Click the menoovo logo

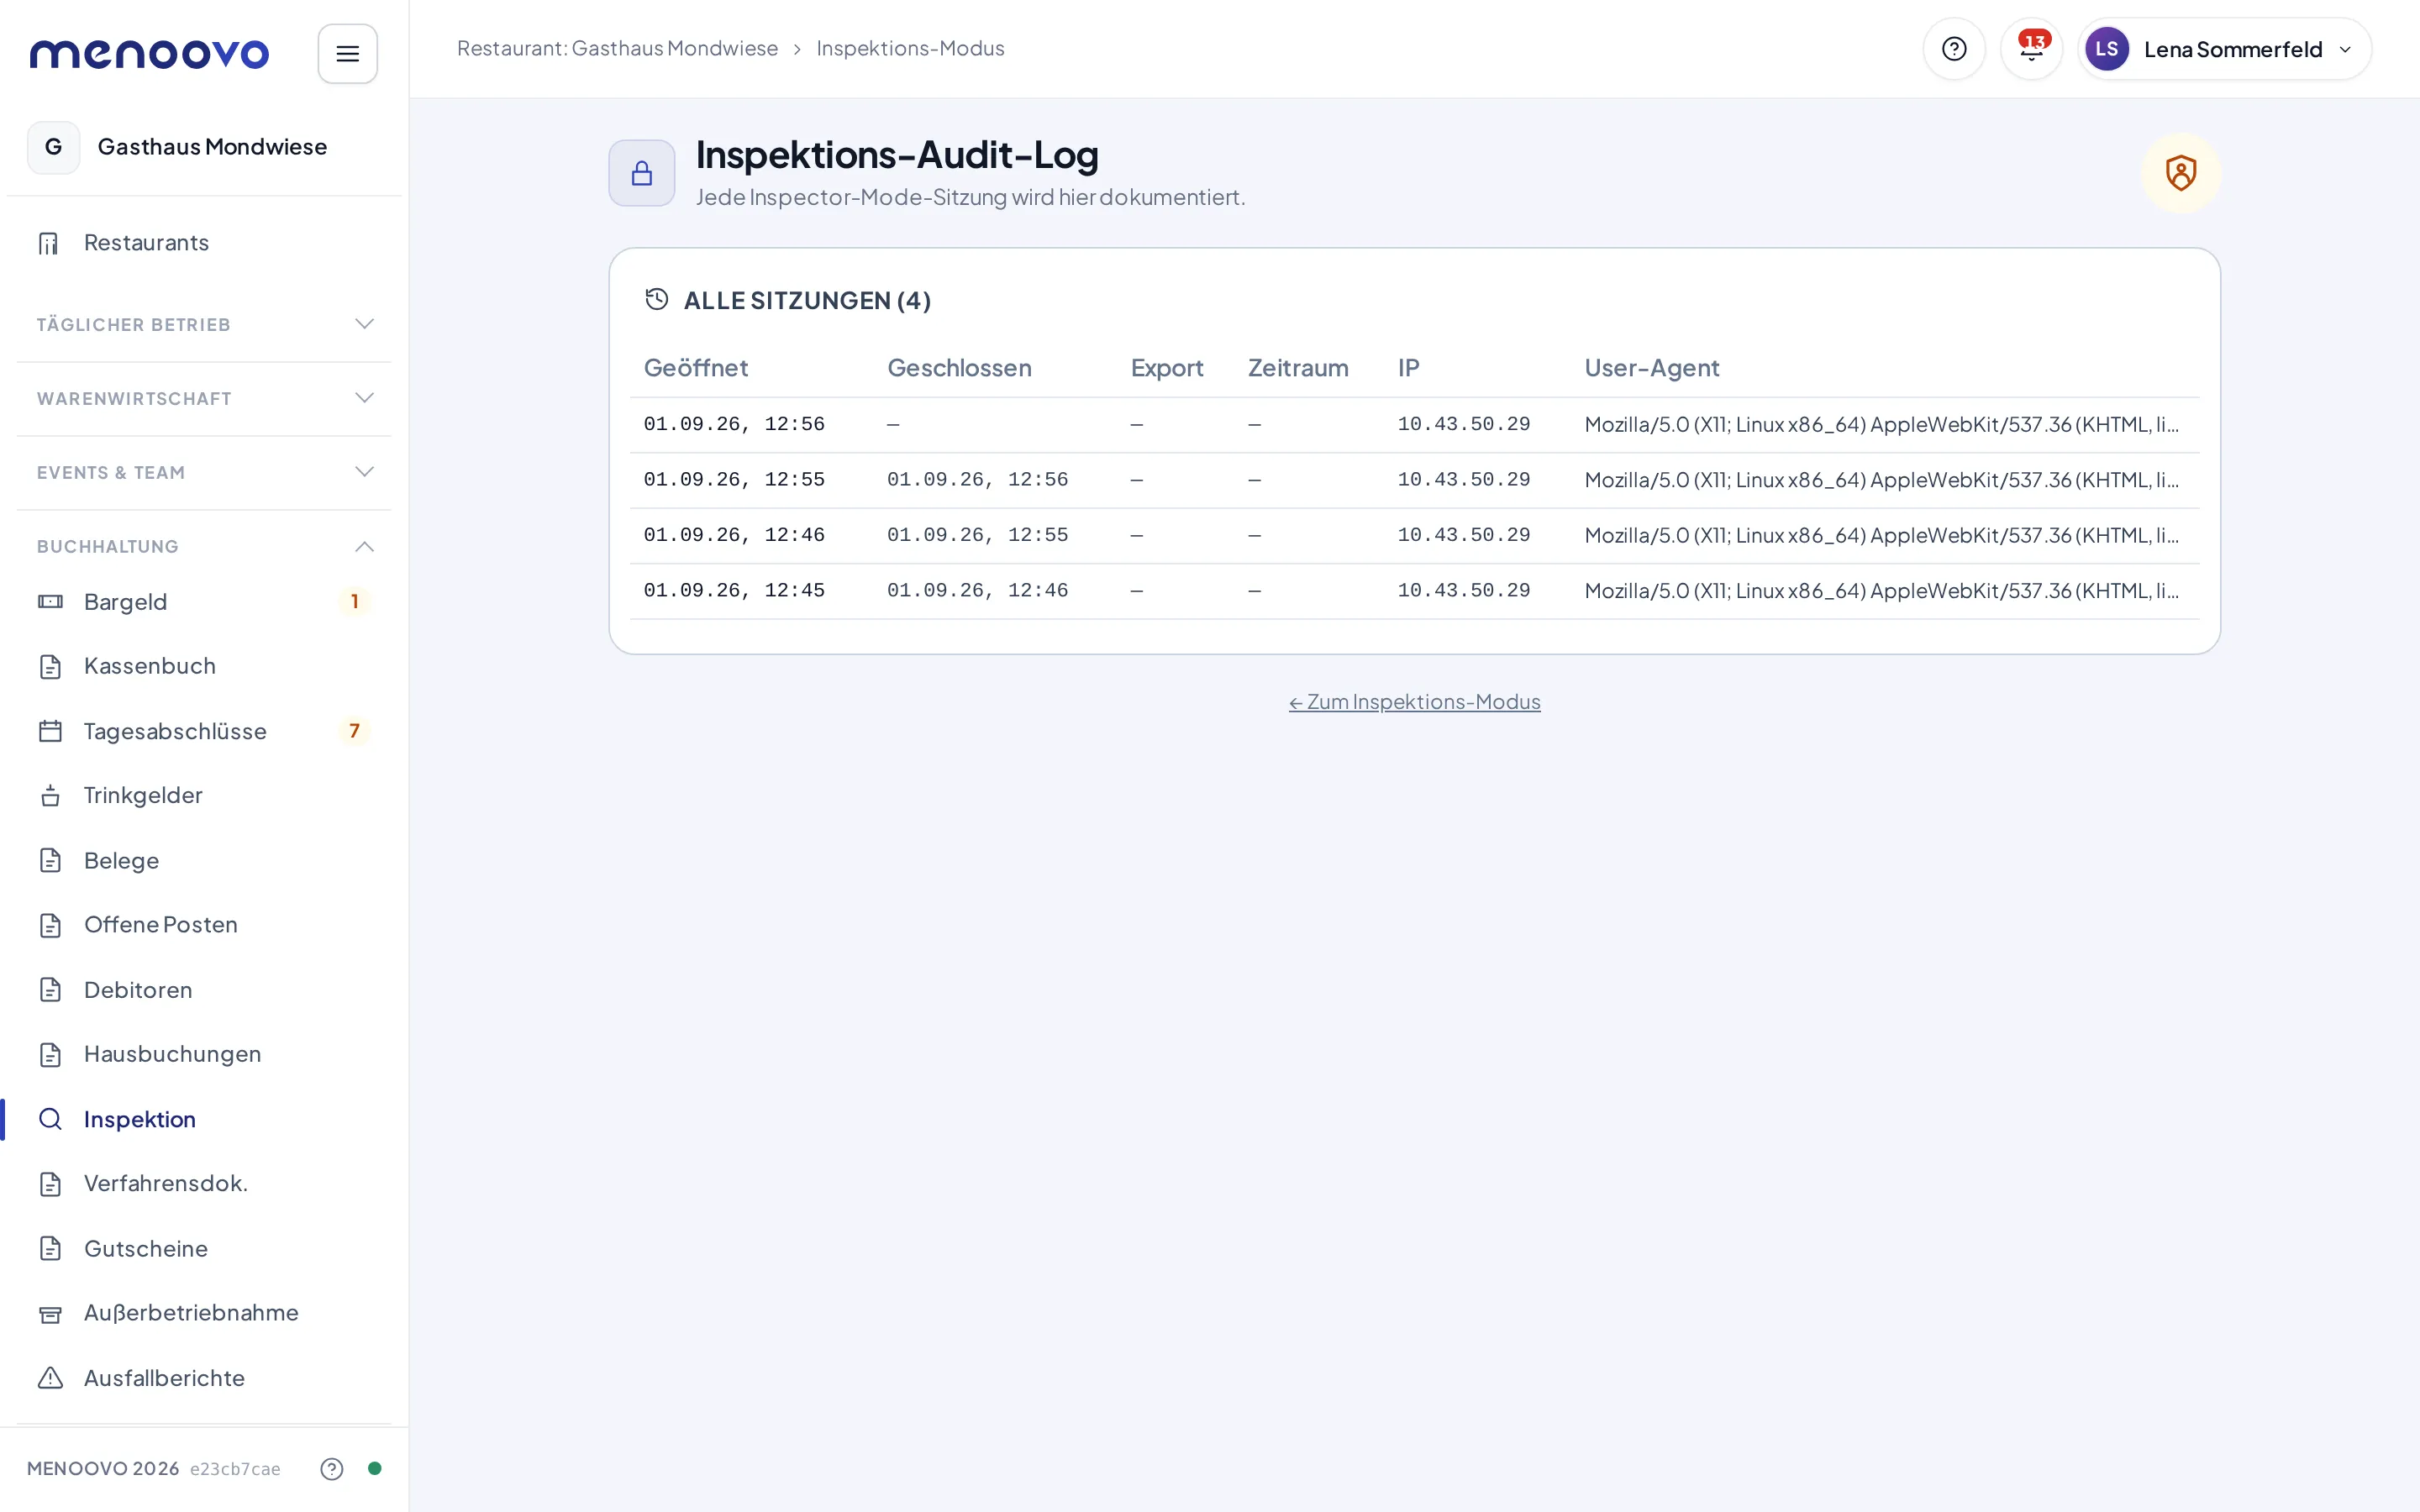[149, 53]
